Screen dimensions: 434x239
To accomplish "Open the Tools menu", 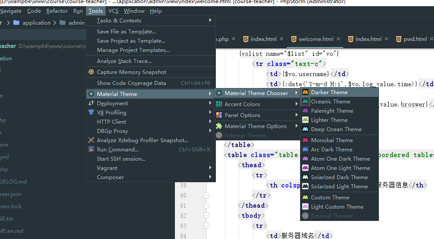I will click(96, 11).
